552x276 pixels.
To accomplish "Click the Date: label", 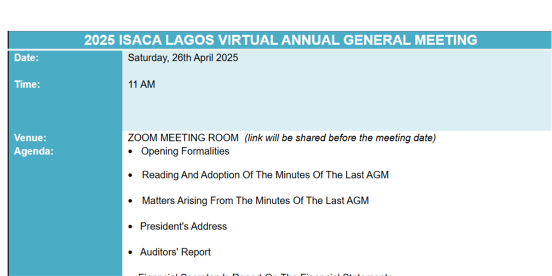I will coord(26,58).
